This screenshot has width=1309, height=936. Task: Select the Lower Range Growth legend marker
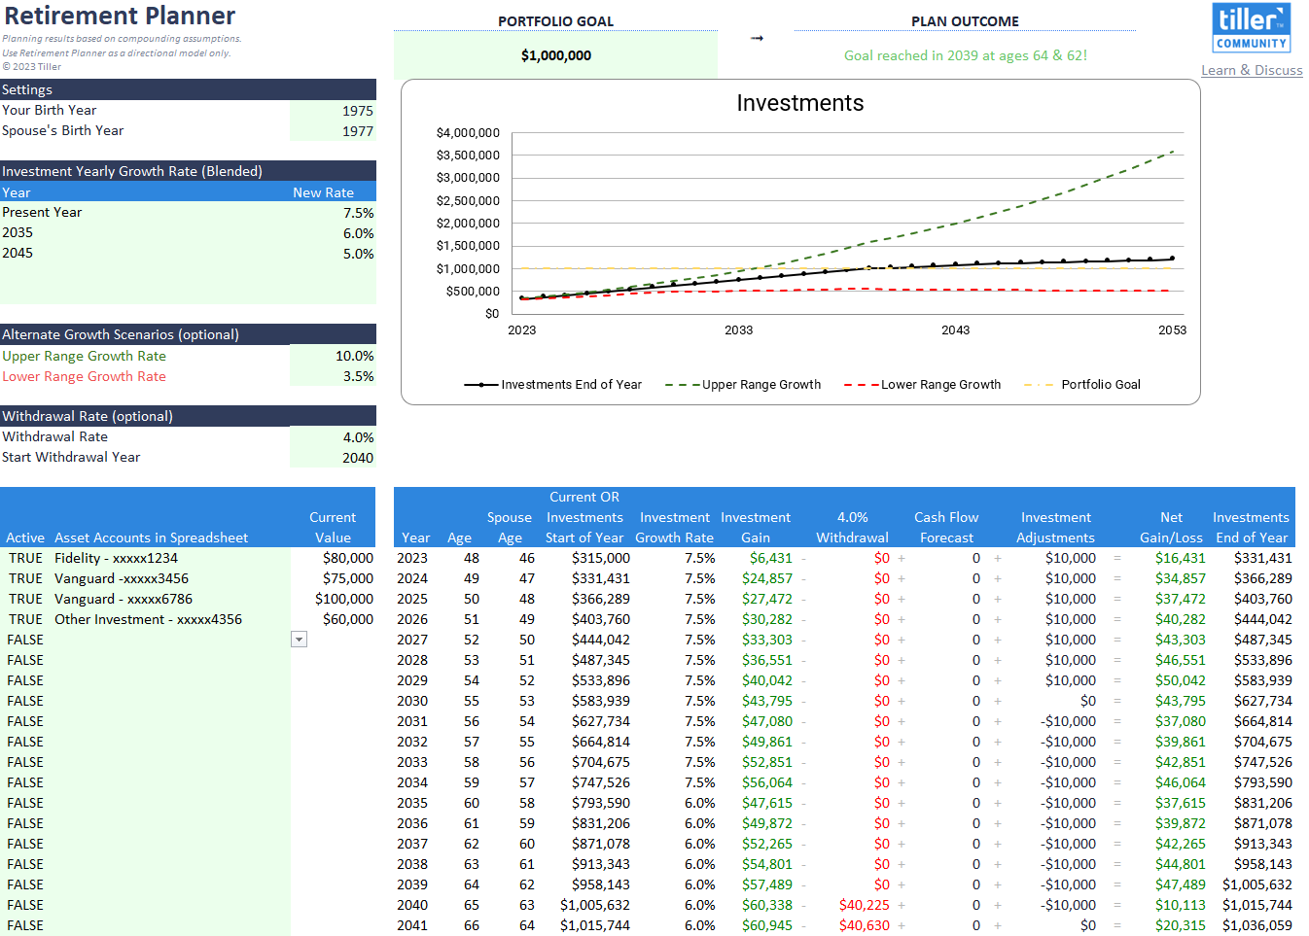[861, 385]
